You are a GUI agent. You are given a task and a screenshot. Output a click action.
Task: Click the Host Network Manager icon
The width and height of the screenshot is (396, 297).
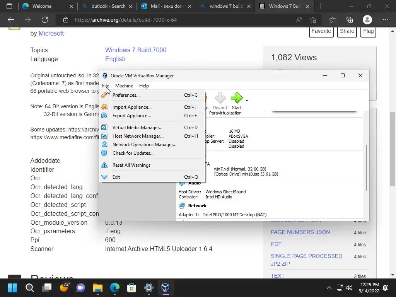[104, 136]
